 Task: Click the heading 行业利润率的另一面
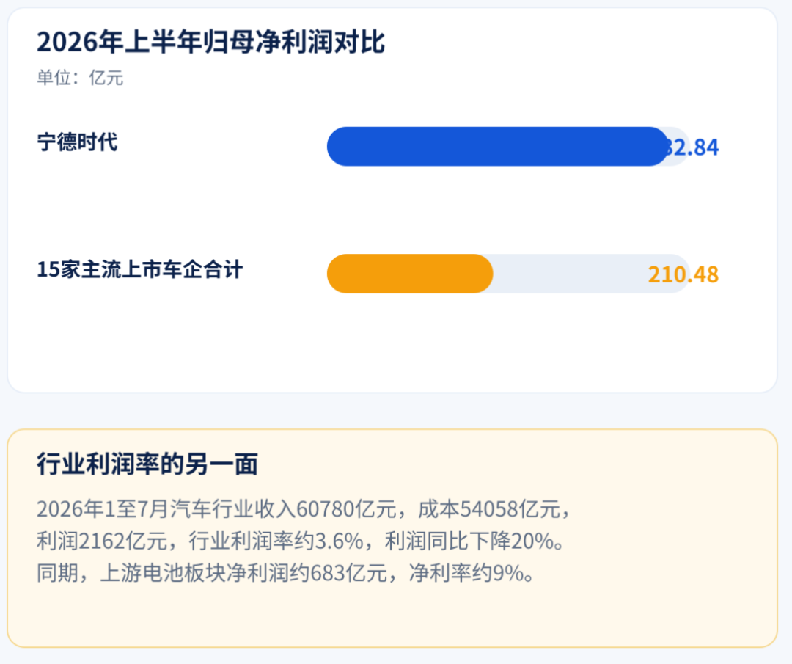(147, 464)
